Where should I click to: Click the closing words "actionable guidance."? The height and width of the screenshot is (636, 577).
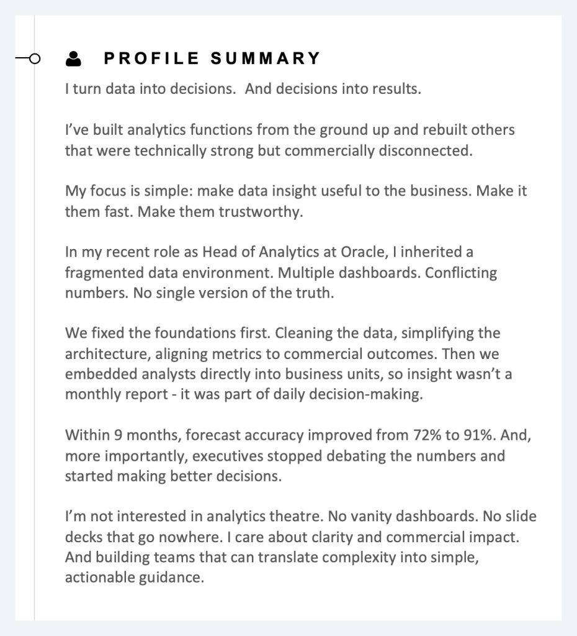tap(135, 578)
